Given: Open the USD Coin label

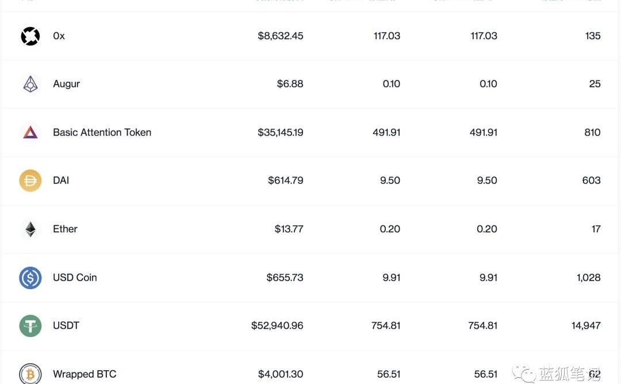Looking at the screenshot, I should coord(75,277).
